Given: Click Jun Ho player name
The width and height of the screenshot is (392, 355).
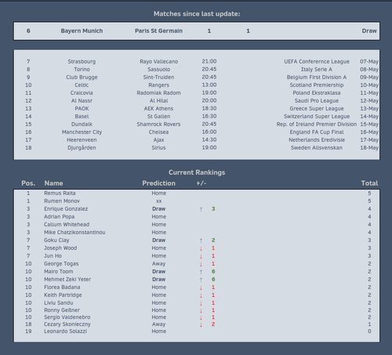Looking at the screenshot, I should click(53, 256).
